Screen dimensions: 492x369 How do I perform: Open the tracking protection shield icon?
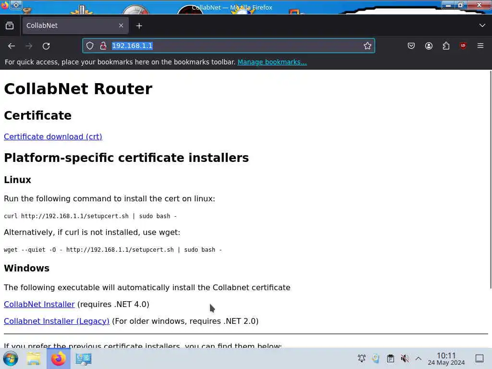pos(90,46)
